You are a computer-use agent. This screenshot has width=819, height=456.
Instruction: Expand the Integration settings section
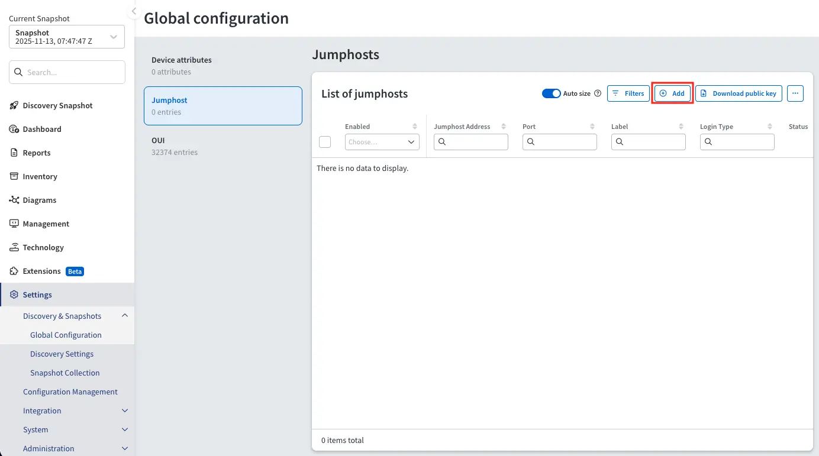pos(124,410)
